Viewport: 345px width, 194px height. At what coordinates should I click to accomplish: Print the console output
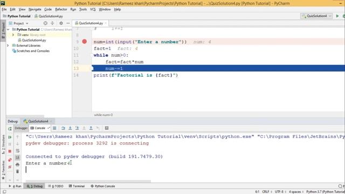tap(18, 164)
